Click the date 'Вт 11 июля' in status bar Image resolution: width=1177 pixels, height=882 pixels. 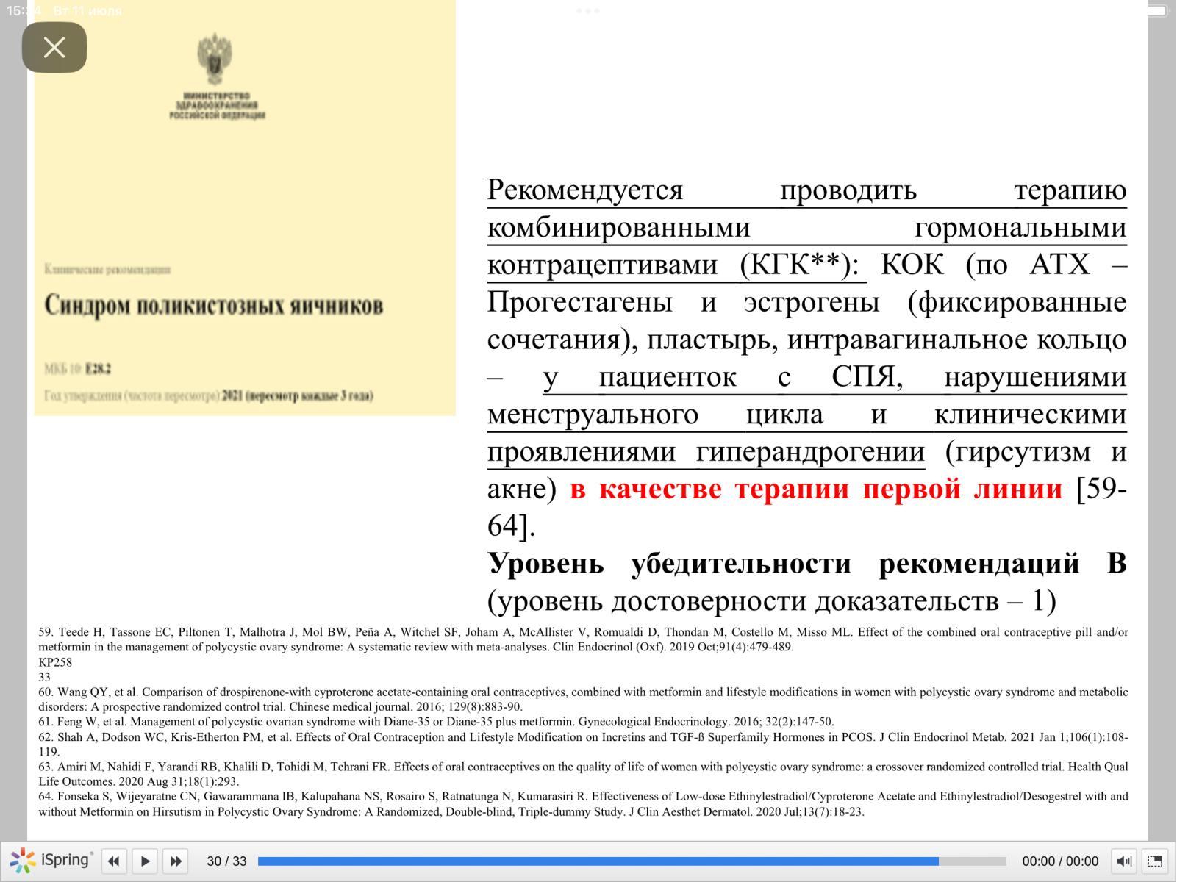tap(87, 10)
